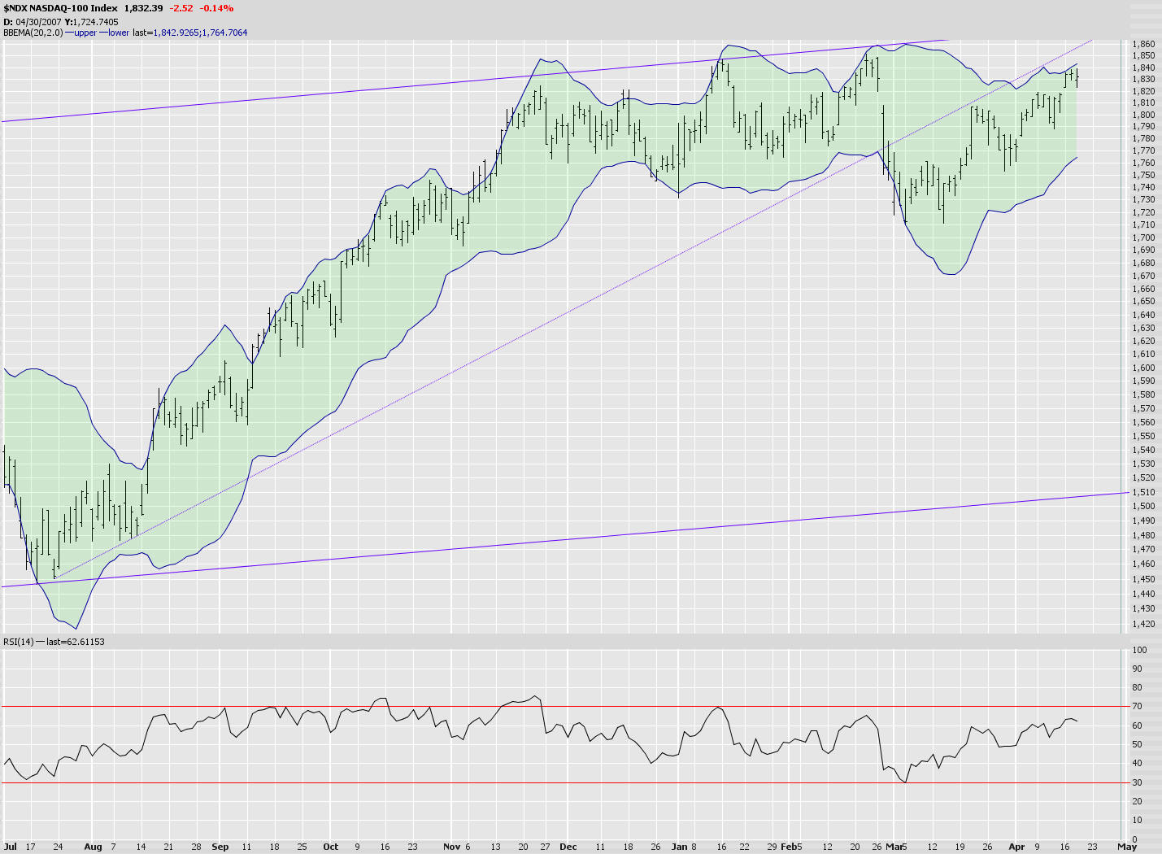Select the "Apr" month label on date axis

[x=1016, y=847]
